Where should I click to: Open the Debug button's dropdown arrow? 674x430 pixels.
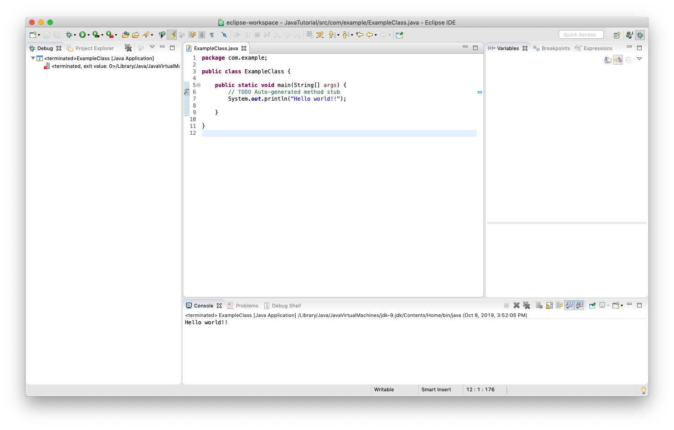coord(75,35)
